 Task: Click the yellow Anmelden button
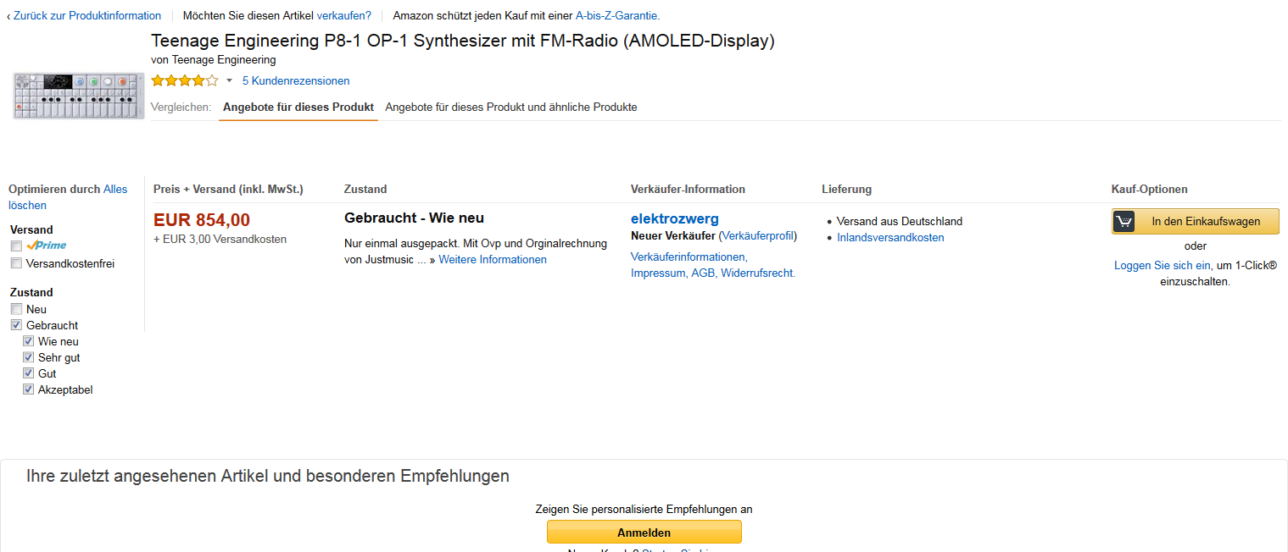point(644,533)
